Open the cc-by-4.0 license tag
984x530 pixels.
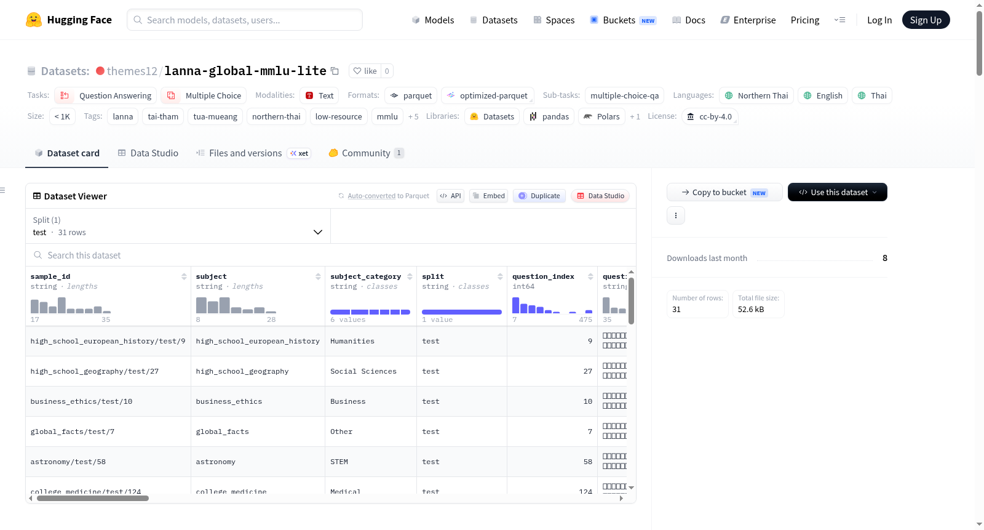point(710,116)
